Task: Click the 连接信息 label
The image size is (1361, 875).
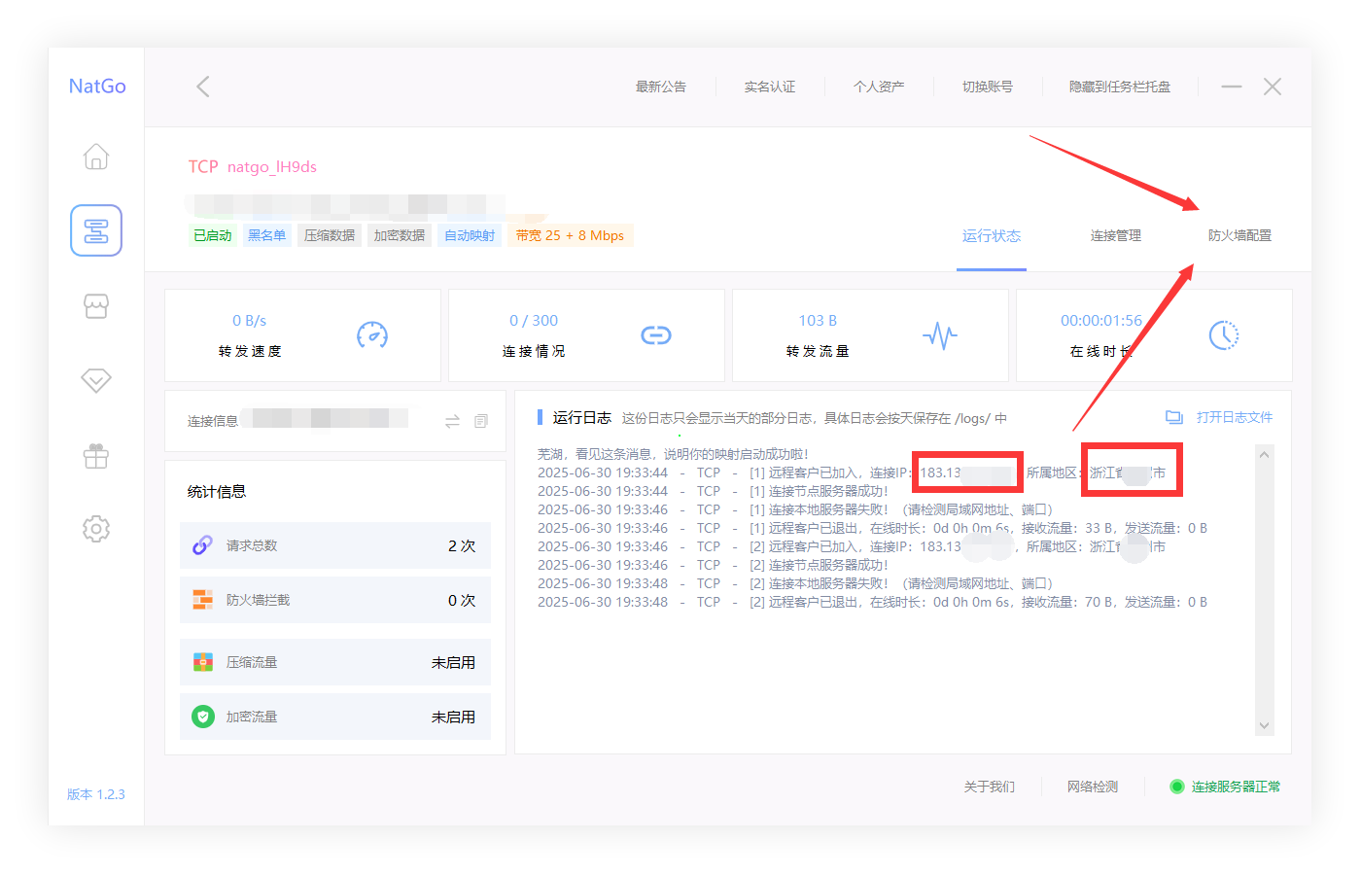Action: tap(213, 421)
